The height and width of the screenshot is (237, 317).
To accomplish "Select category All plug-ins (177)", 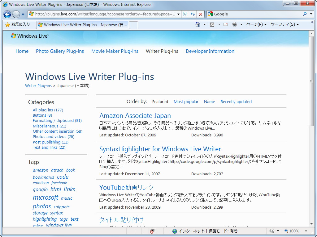I will [x=48, y=110].
